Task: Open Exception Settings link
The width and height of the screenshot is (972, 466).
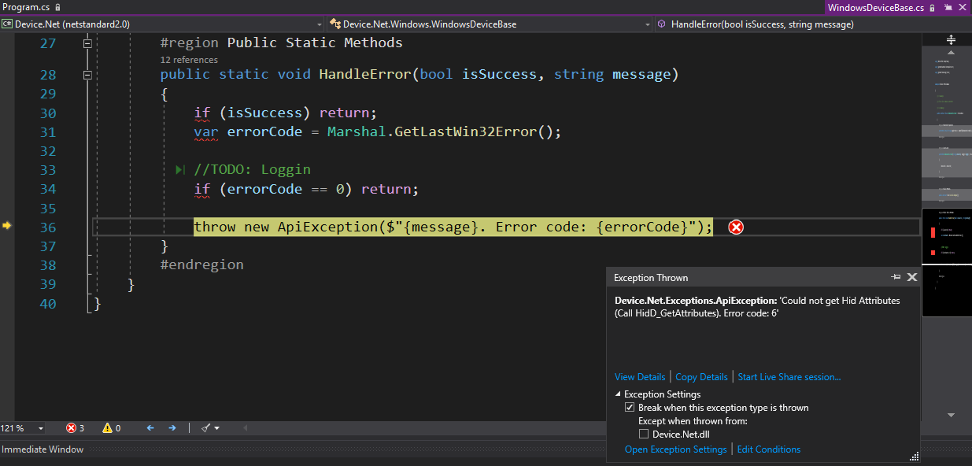Action: (x=676, y=449)
